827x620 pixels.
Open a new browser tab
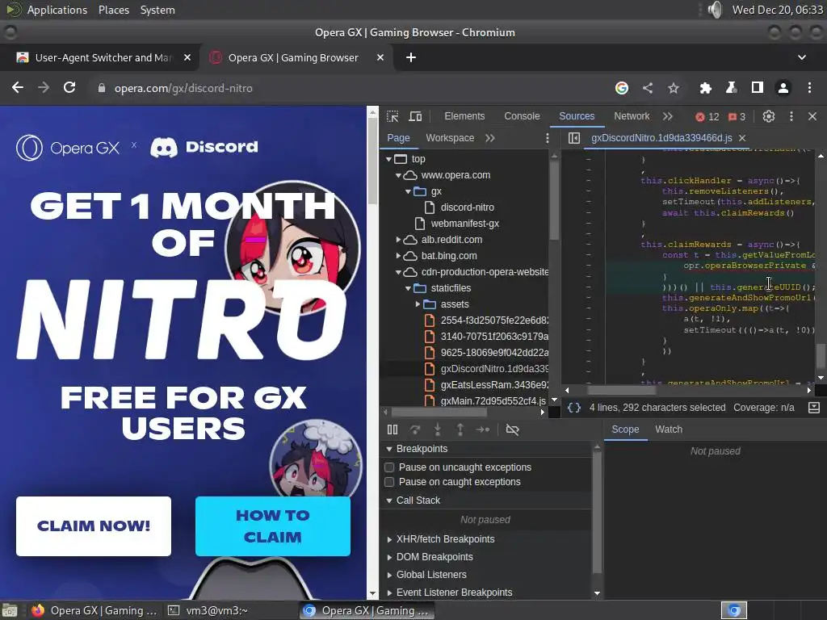pos(411,57)
